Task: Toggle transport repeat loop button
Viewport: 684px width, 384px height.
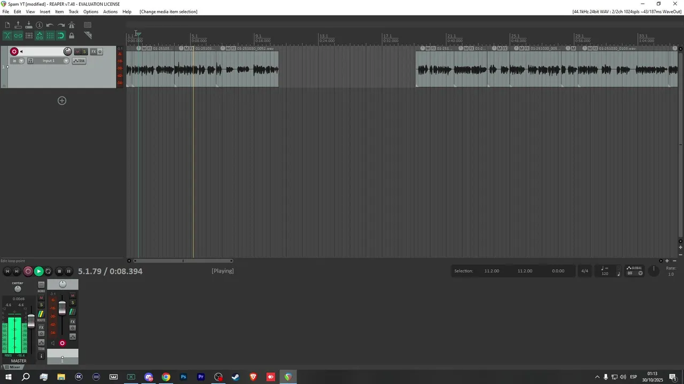Action: 48,271
